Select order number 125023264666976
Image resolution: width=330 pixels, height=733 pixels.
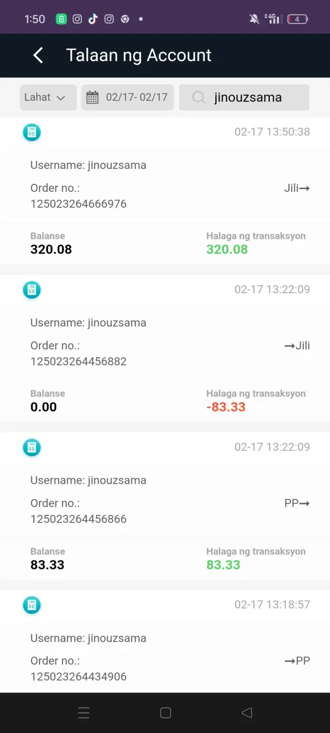(x=78, y=204)
